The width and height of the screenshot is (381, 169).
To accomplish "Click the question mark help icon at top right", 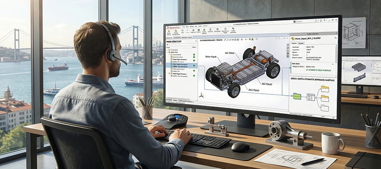I will [x=324, y=20].
